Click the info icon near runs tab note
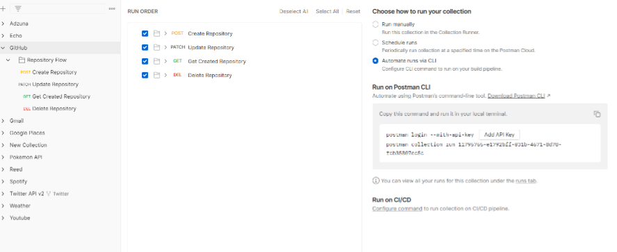Viewport: 617px width, 252px height. click(x=376, y=181)
